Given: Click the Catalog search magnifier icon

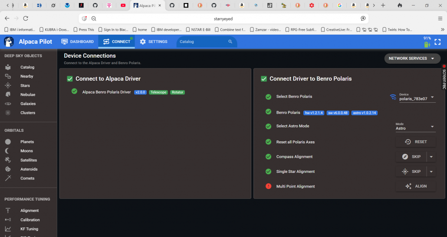Looking at the screenshot, I should pos(230,42).
